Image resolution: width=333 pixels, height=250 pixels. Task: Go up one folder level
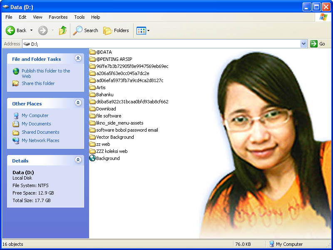tap(63, 30)
